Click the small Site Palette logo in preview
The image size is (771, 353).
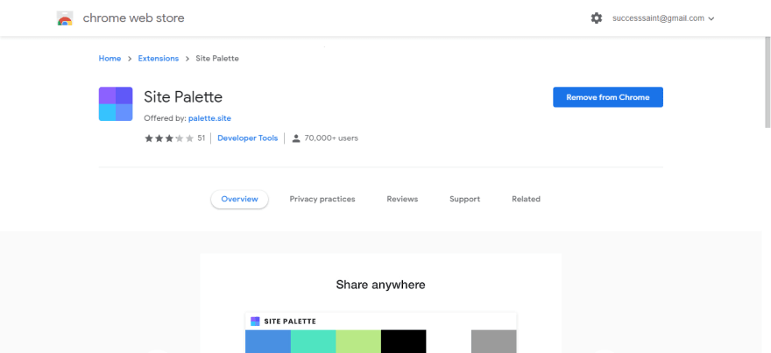(255, 321)
